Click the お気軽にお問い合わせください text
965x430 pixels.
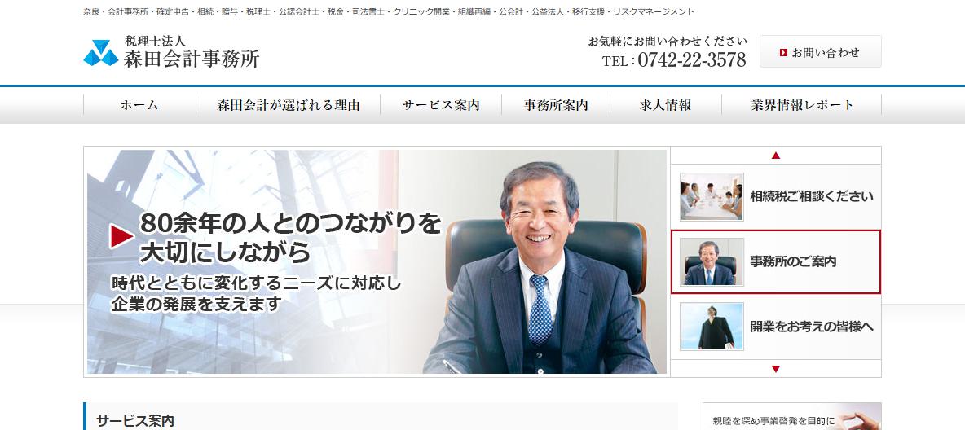pyautogui.click(x=668, y=42)
